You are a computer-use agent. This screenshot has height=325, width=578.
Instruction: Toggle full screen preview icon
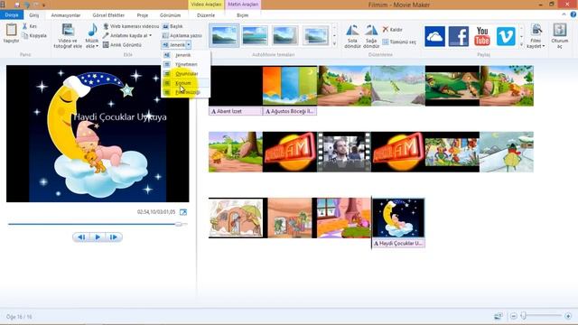click(x=183, y=212)
